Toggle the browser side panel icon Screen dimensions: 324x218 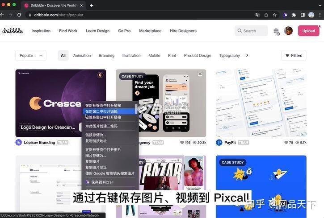click(x=303, y=15)
